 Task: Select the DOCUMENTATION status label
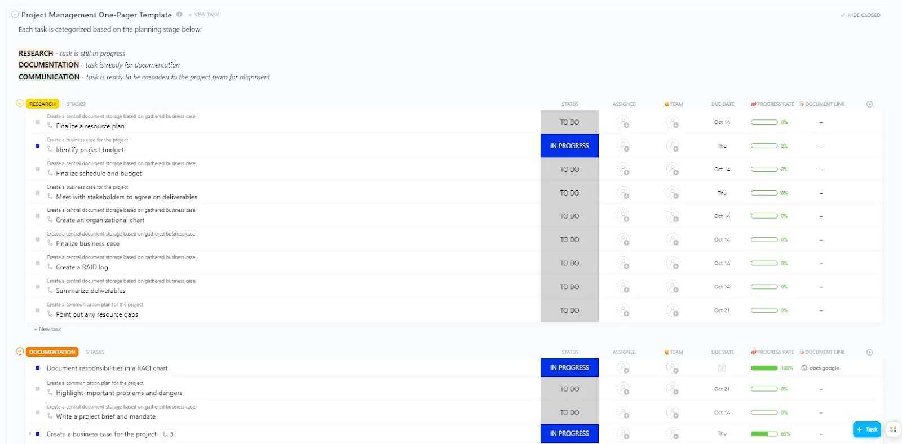52,352
